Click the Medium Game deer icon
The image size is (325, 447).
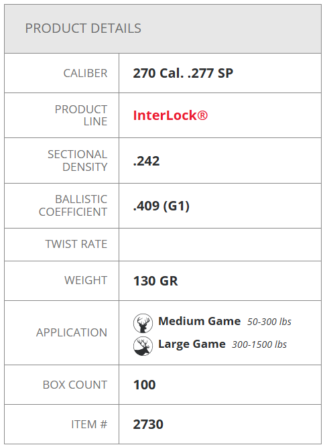pyautogui.click(x=143, y=323)
